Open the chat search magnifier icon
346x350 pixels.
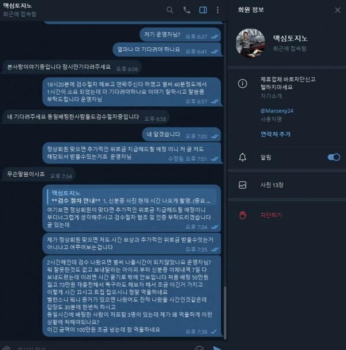point(170,10)
